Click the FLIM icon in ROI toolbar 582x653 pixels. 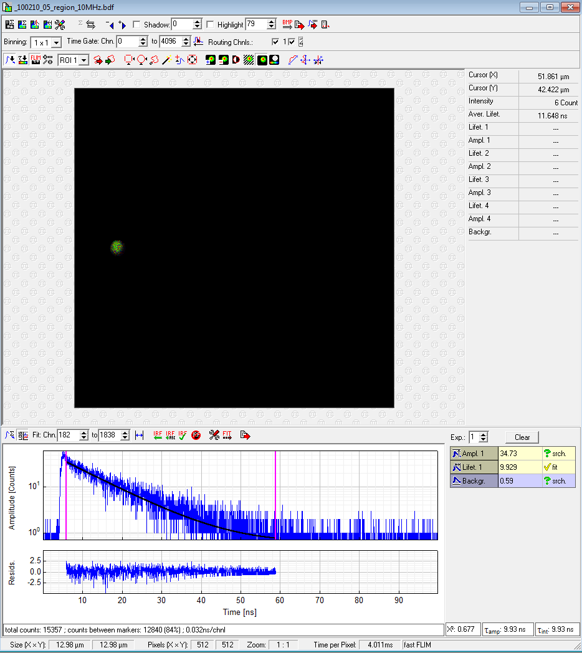click(36, 60)
